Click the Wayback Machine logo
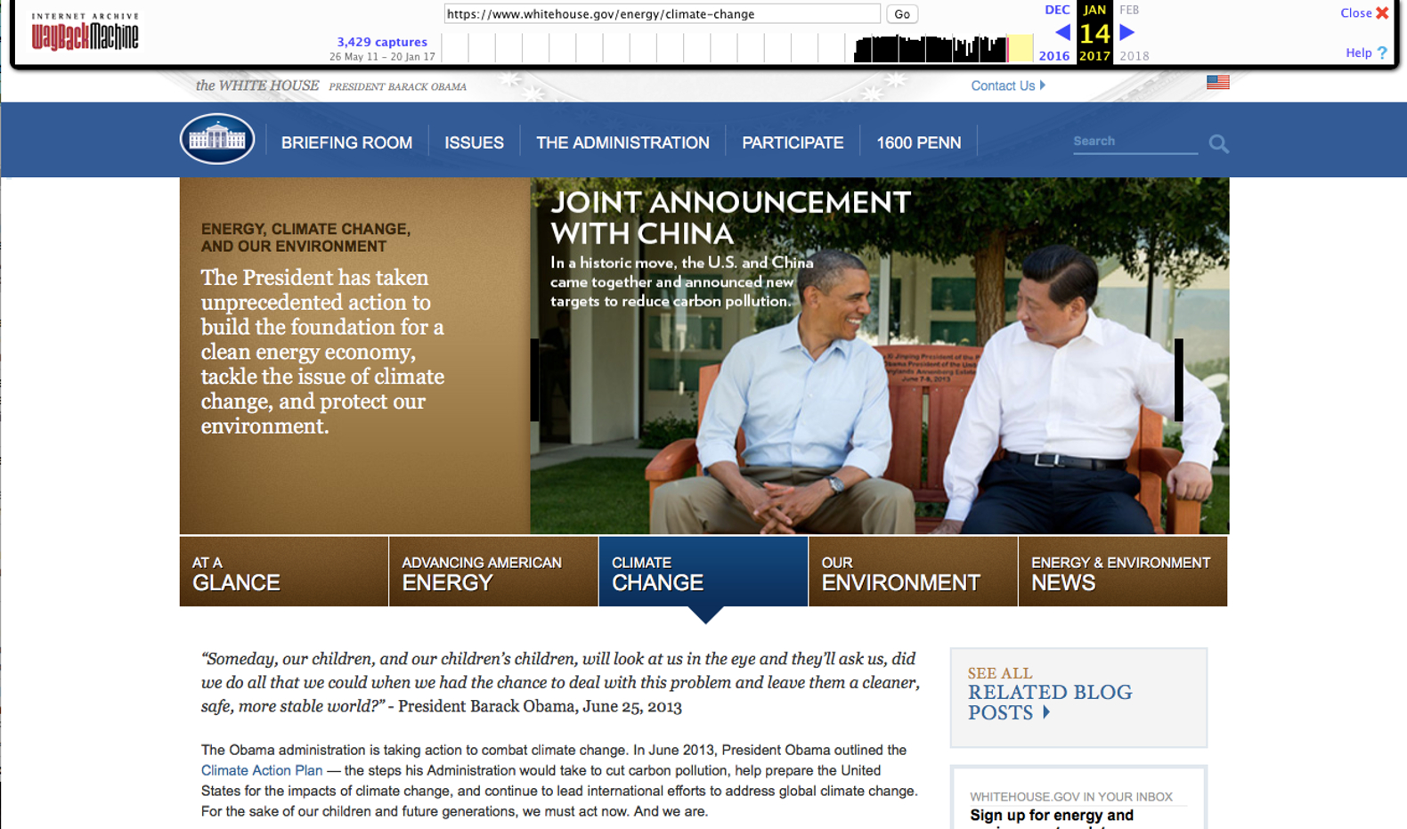 pos(85,31)
